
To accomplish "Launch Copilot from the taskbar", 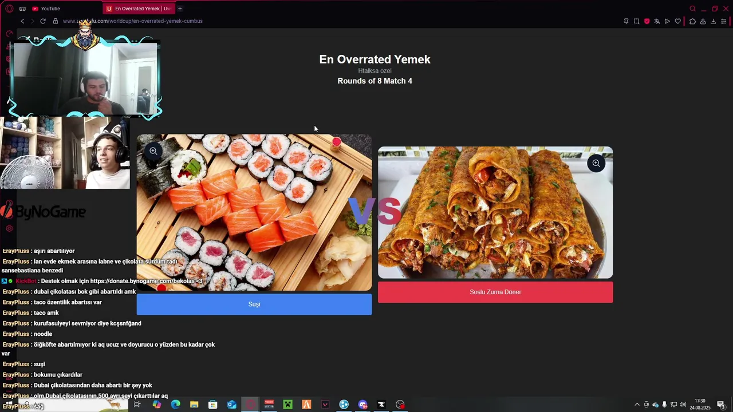I will pos(156,405).
